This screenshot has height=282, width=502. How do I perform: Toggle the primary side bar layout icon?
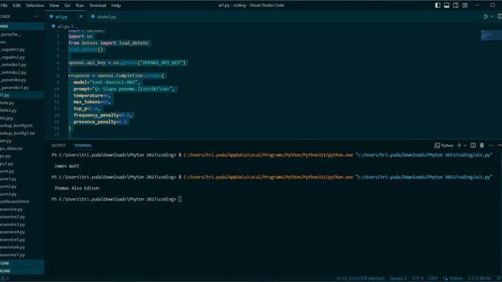pyautogui.click(x=438, y=5)
